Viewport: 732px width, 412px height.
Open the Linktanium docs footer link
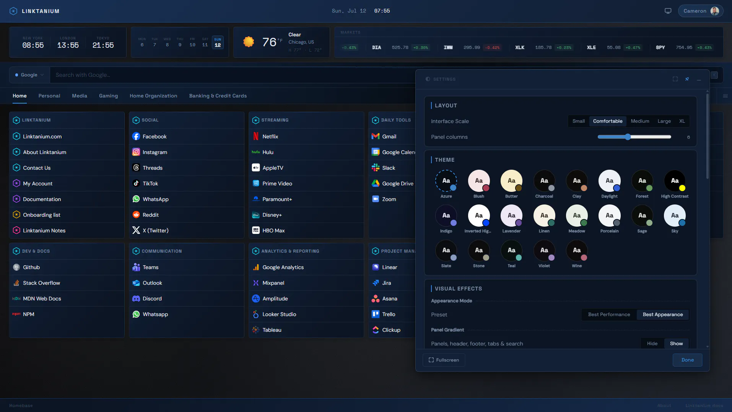click(x=704, y=406)
